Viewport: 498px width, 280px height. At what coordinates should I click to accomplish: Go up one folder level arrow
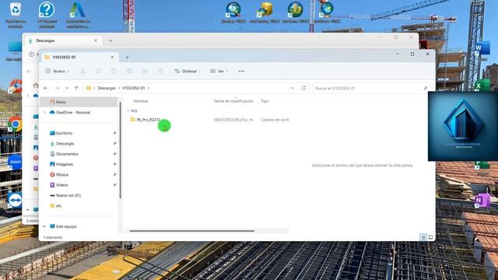[76, 88]
